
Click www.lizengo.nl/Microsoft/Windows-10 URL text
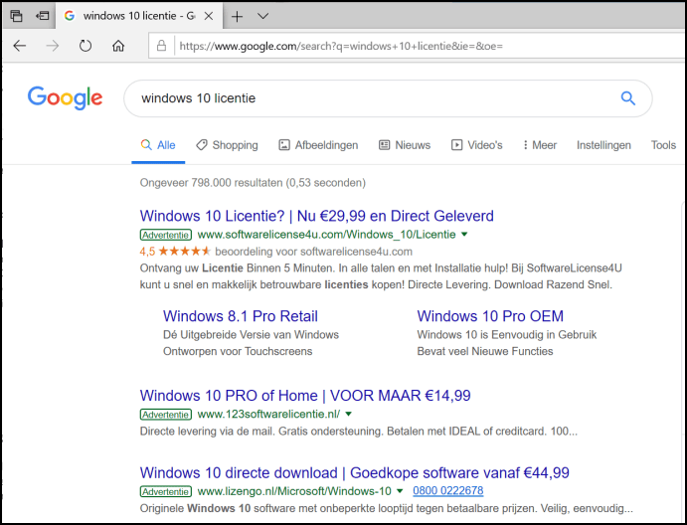click(294, 491)
